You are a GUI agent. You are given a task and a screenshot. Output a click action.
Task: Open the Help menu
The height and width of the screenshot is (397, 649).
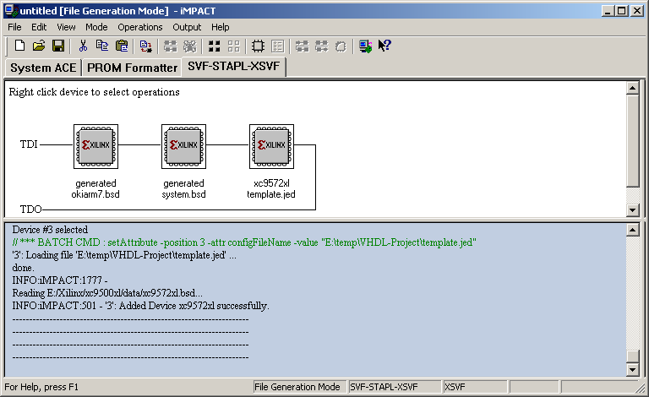221,27
